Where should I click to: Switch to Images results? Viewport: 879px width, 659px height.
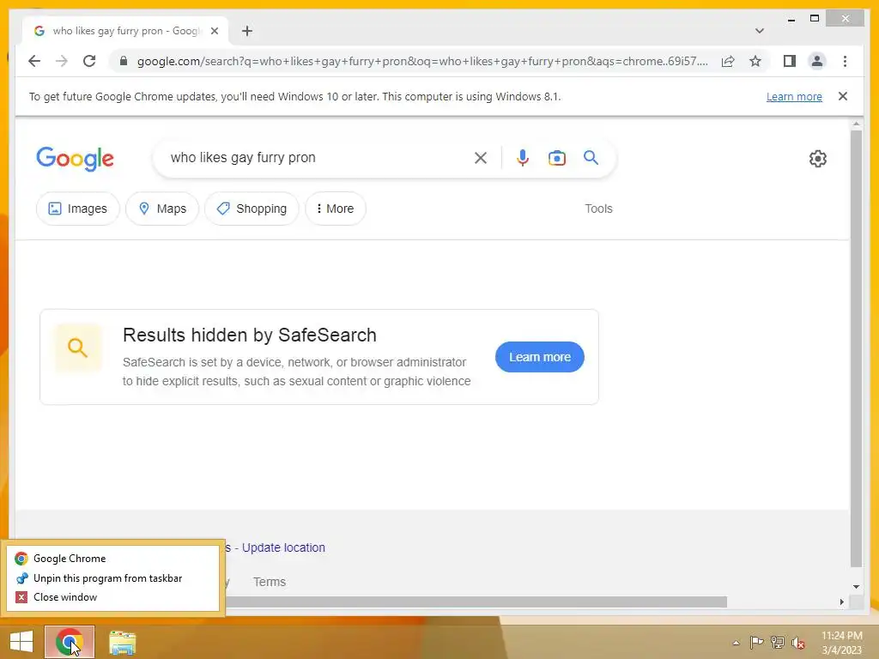point(77,209)
